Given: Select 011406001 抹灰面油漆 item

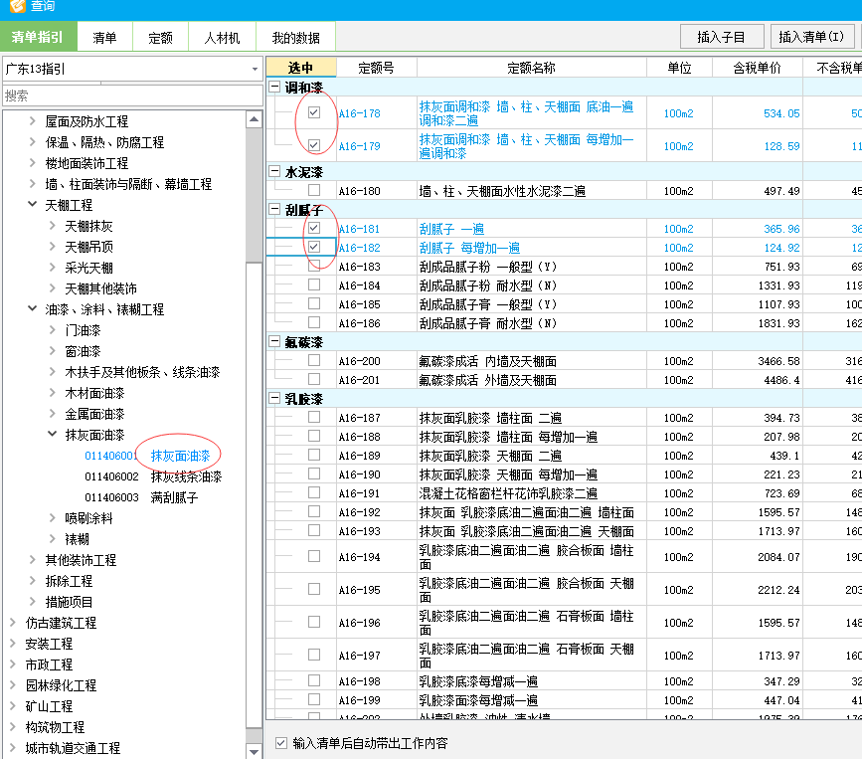Looking at the screenshot, I should [147, 456].
